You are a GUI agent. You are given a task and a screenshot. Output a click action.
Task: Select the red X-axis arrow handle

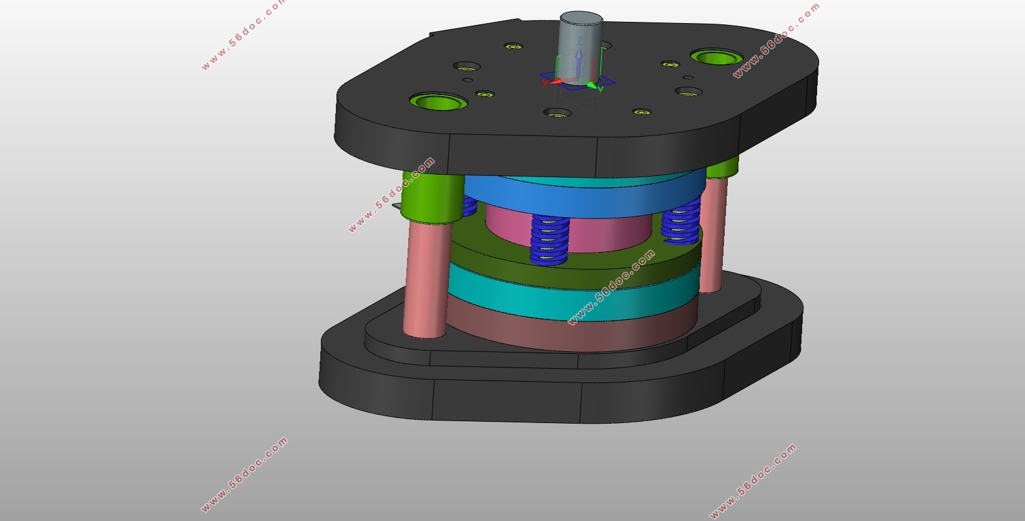pos(557,80)
